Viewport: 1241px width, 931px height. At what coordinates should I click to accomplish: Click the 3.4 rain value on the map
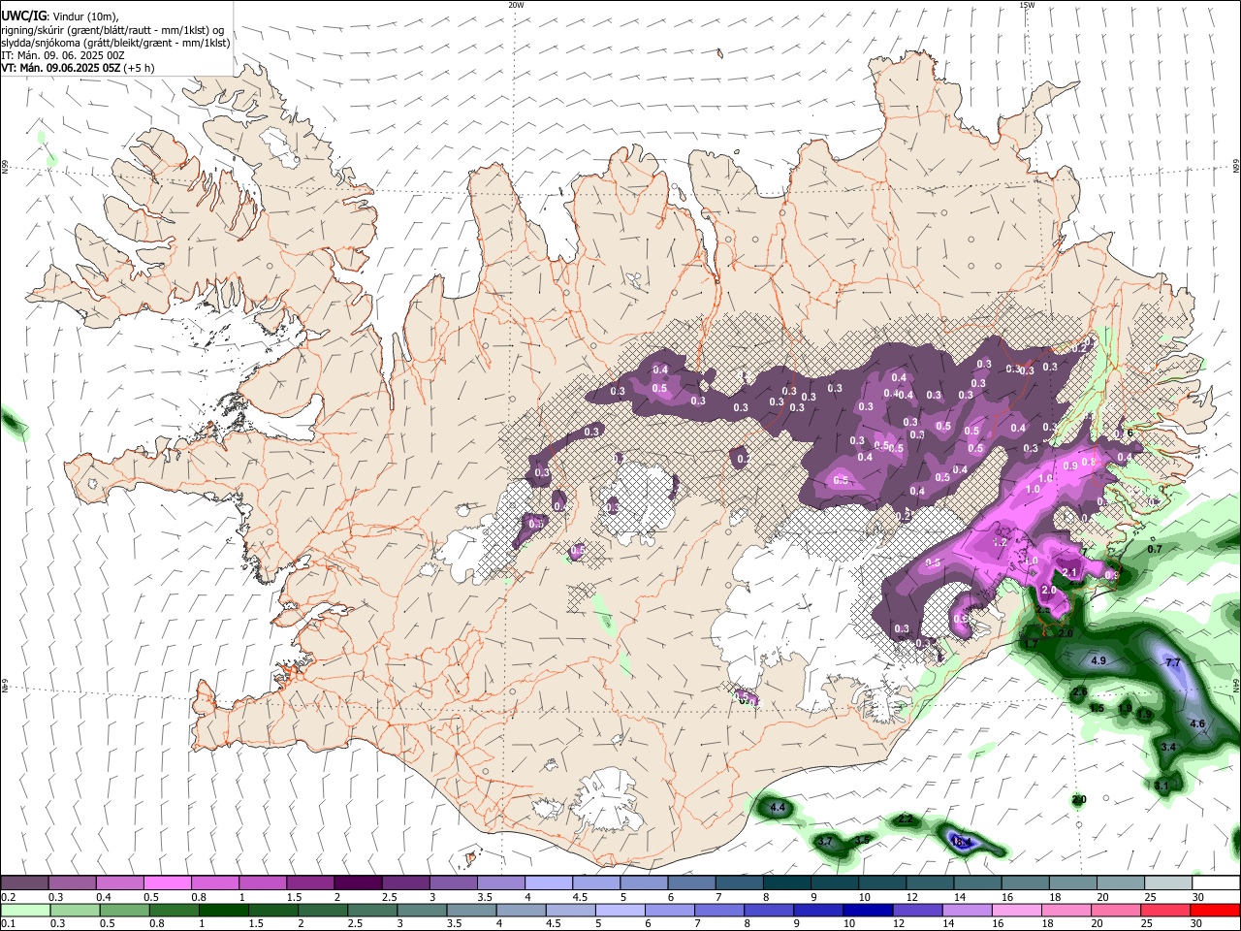pyautogui.click(x=1168, y=747)
